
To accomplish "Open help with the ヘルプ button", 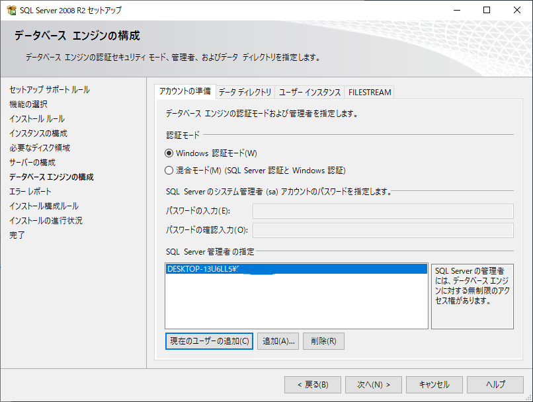I will pyautogui.click(x=495, y=385).
